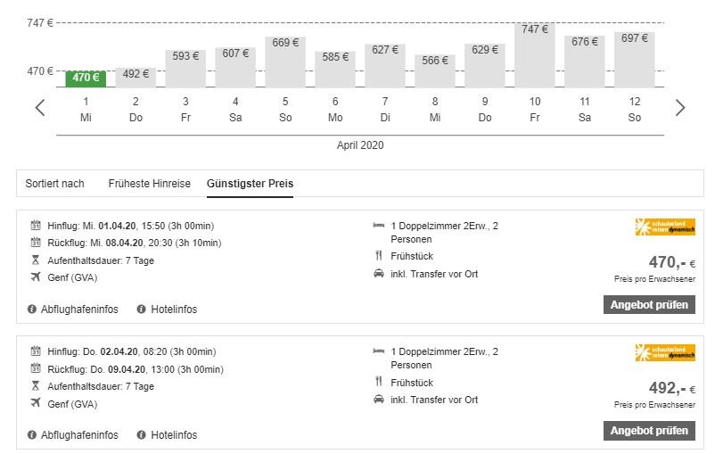Click the next dates right arrow
Image resolution: width=715 pixels, height=454 pixels.
[x=680, y=108]
